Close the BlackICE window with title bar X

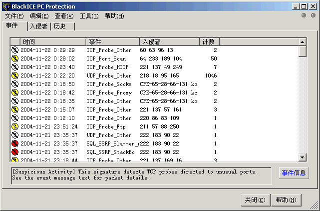coord(313,6)
